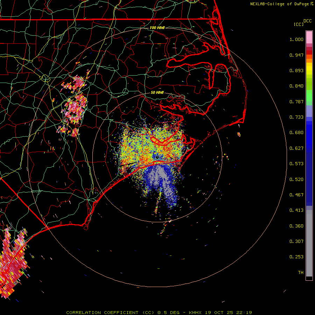Click the 50 NMI range ring label

pyautogui.click(x=157, y=92)
